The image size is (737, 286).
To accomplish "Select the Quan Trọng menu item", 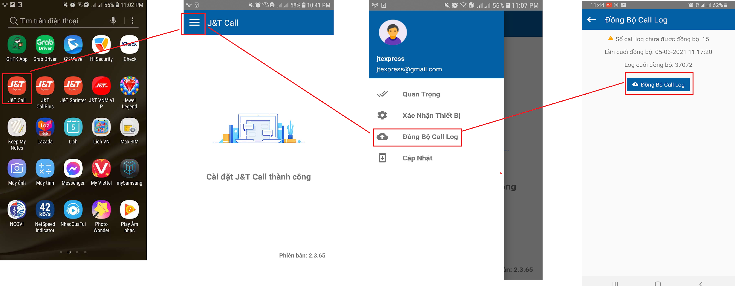I will [x=421, y=94].
